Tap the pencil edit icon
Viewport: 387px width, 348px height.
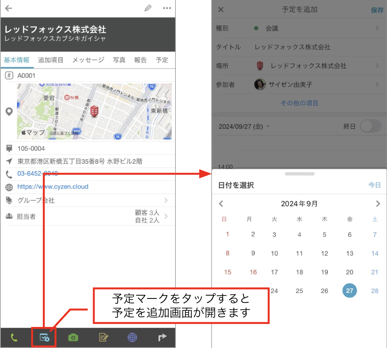coord(148,8)
